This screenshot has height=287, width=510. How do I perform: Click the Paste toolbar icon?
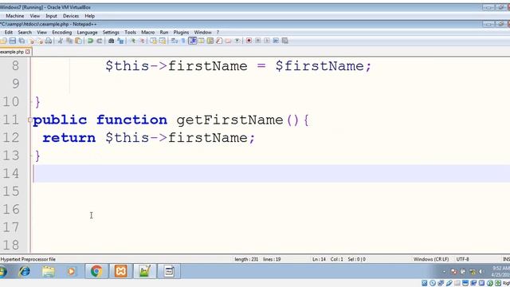point(78,41)
